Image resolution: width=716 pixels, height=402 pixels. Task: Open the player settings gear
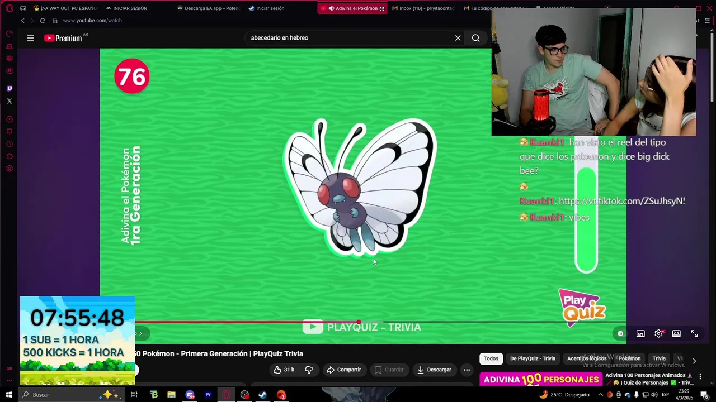(658, 334)
